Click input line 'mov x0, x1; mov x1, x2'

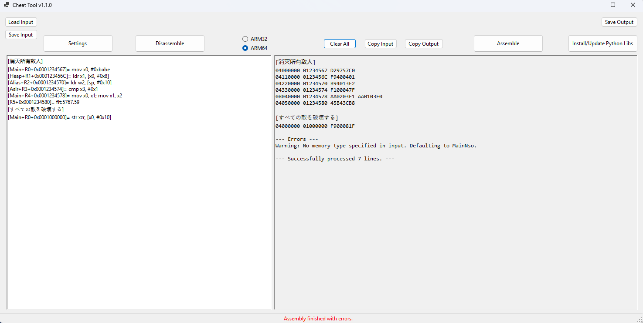(x=65, y=96)
